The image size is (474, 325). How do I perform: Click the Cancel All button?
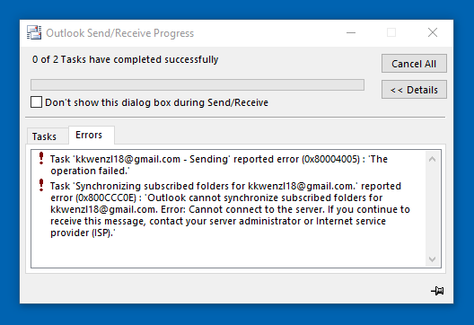pyautogui.click(x=414, y=64)
